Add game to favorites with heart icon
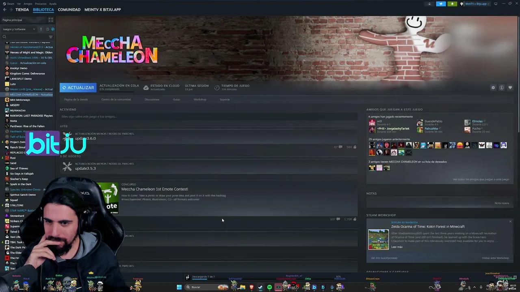520x292 pixels. tap(510, 88)
